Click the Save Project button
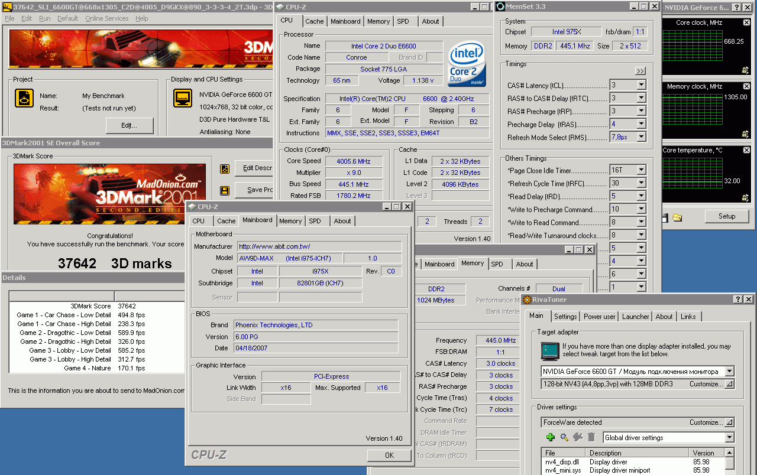This screenshot has height=475, width=757. pos(254,190)
